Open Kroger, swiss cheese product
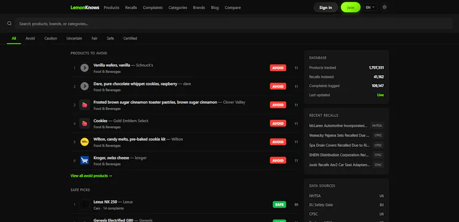 coord(111,158)
